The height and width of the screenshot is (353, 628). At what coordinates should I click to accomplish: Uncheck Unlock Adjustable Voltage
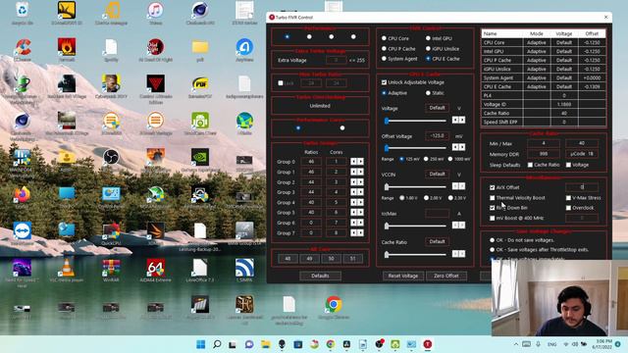(x=384, y=82)
